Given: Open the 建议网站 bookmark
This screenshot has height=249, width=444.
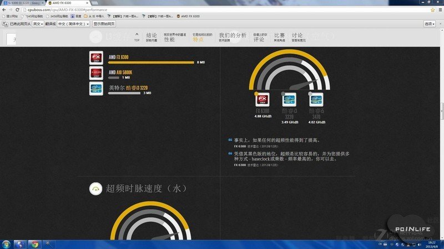Looking at the screenshot, I should [10, 17].
